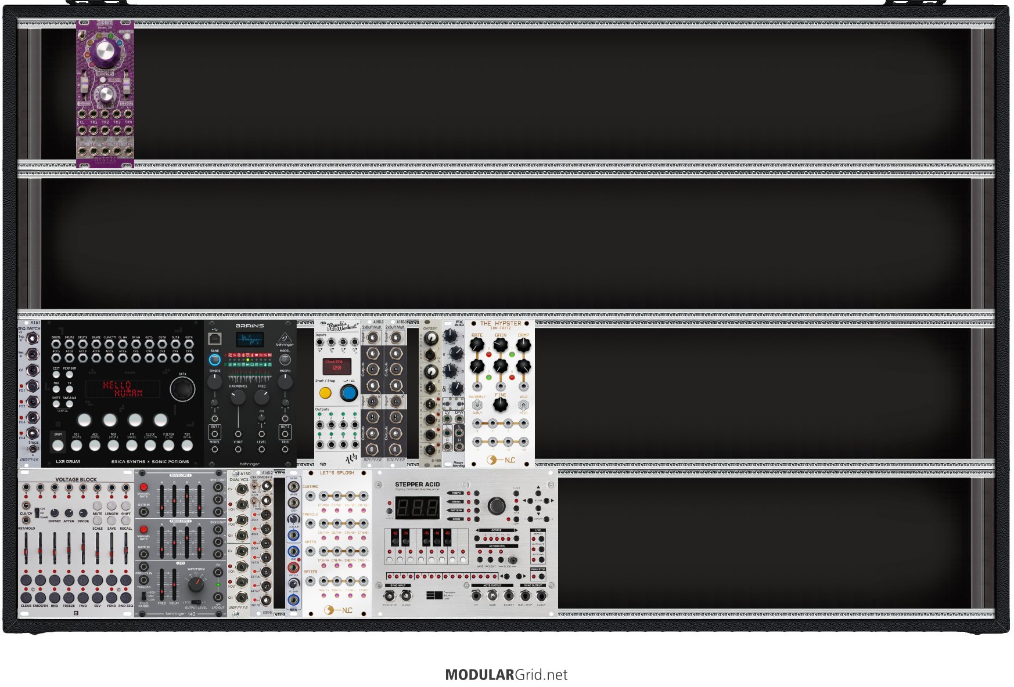Flip the Steps switch on the A151
This screenshot has height=687, width=1014.
click(x=33, y=450)
